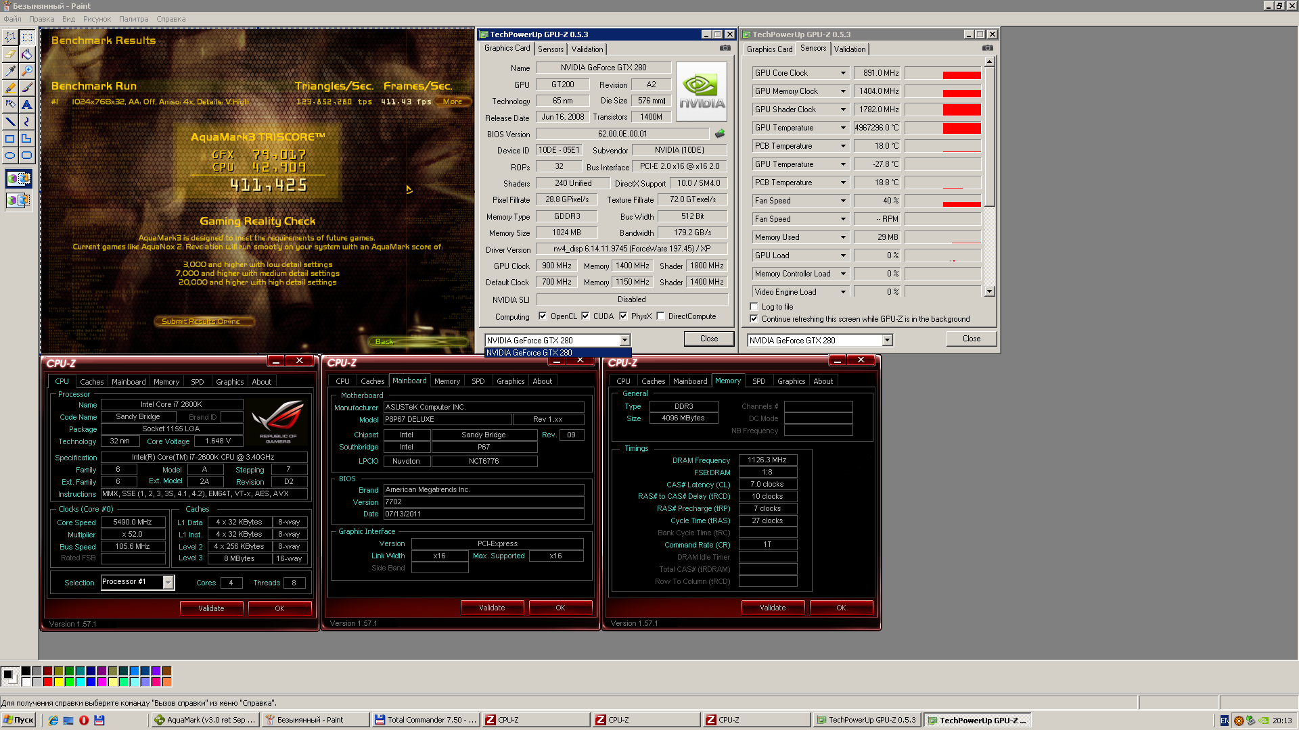Click the Show Desktop quick launch icon

point(68,720)
